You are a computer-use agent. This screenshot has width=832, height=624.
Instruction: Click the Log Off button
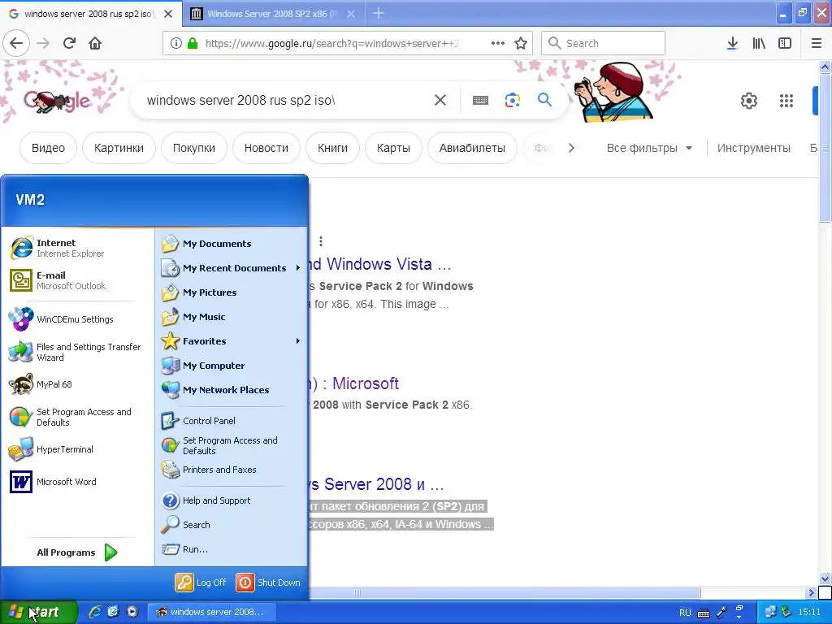pyautogui.click(x=201, y=582)
